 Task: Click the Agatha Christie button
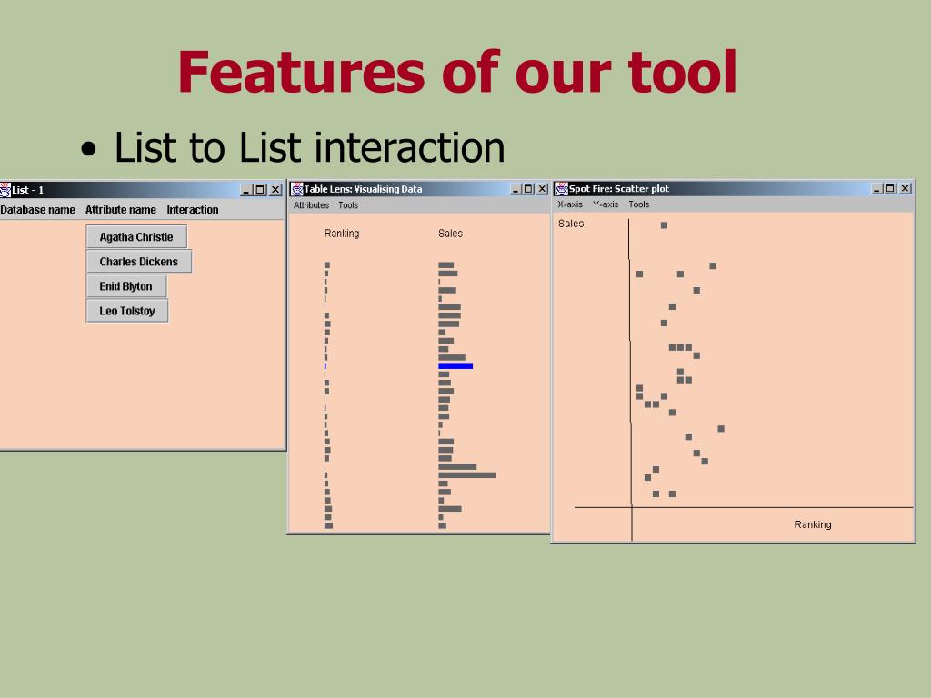tap(136, 237)
